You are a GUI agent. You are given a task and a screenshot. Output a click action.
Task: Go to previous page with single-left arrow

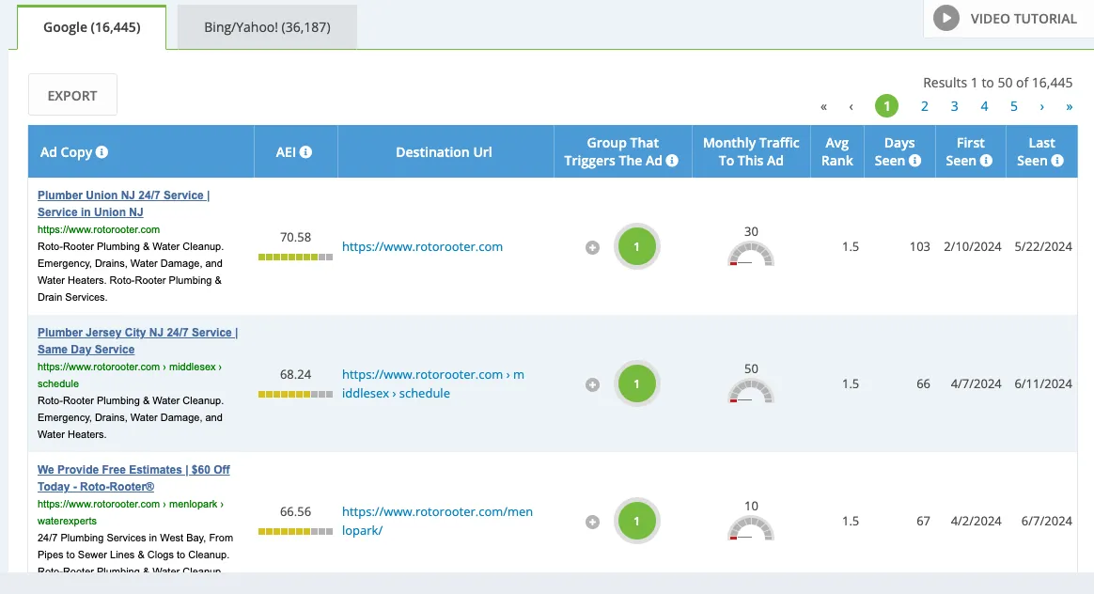point(852,107)
